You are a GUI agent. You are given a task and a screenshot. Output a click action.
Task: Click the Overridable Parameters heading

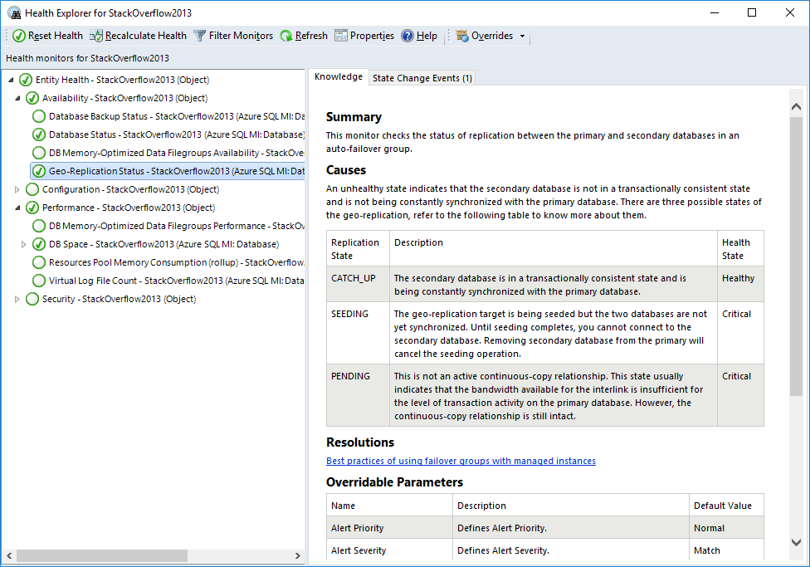(x=395, y=482)
